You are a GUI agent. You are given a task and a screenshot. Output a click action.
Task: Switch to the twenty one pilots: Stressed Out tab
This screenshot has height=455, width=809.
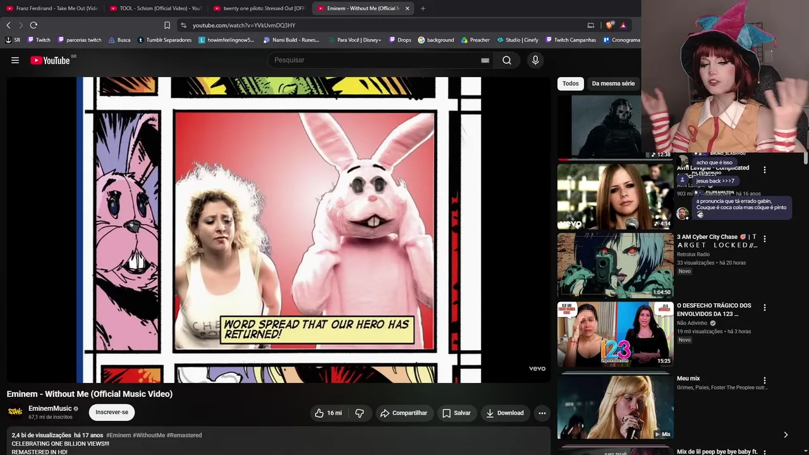point(260,8)
